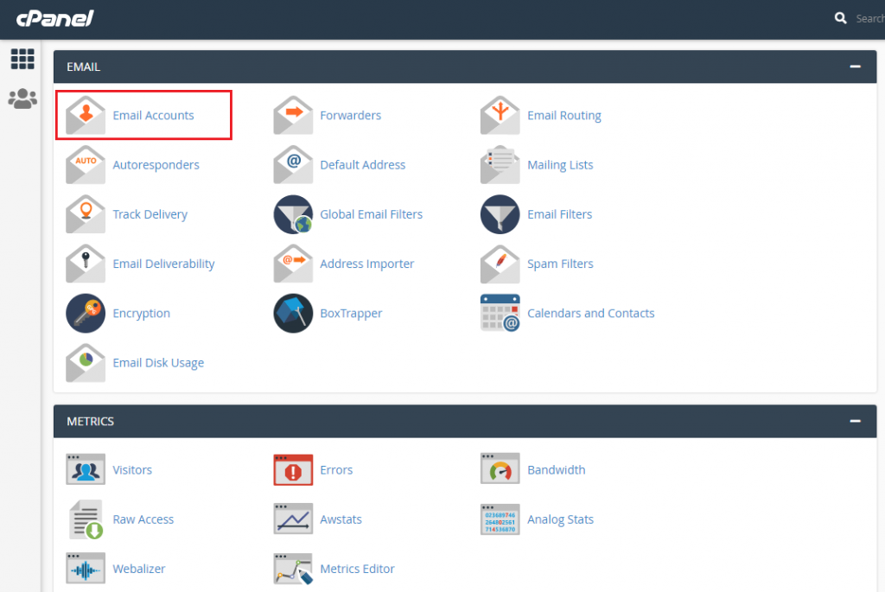Click the Email Disk Usage pie icon
Image resolution: width=885 pixels, height=592 pixels.
(x=86, y=363)
